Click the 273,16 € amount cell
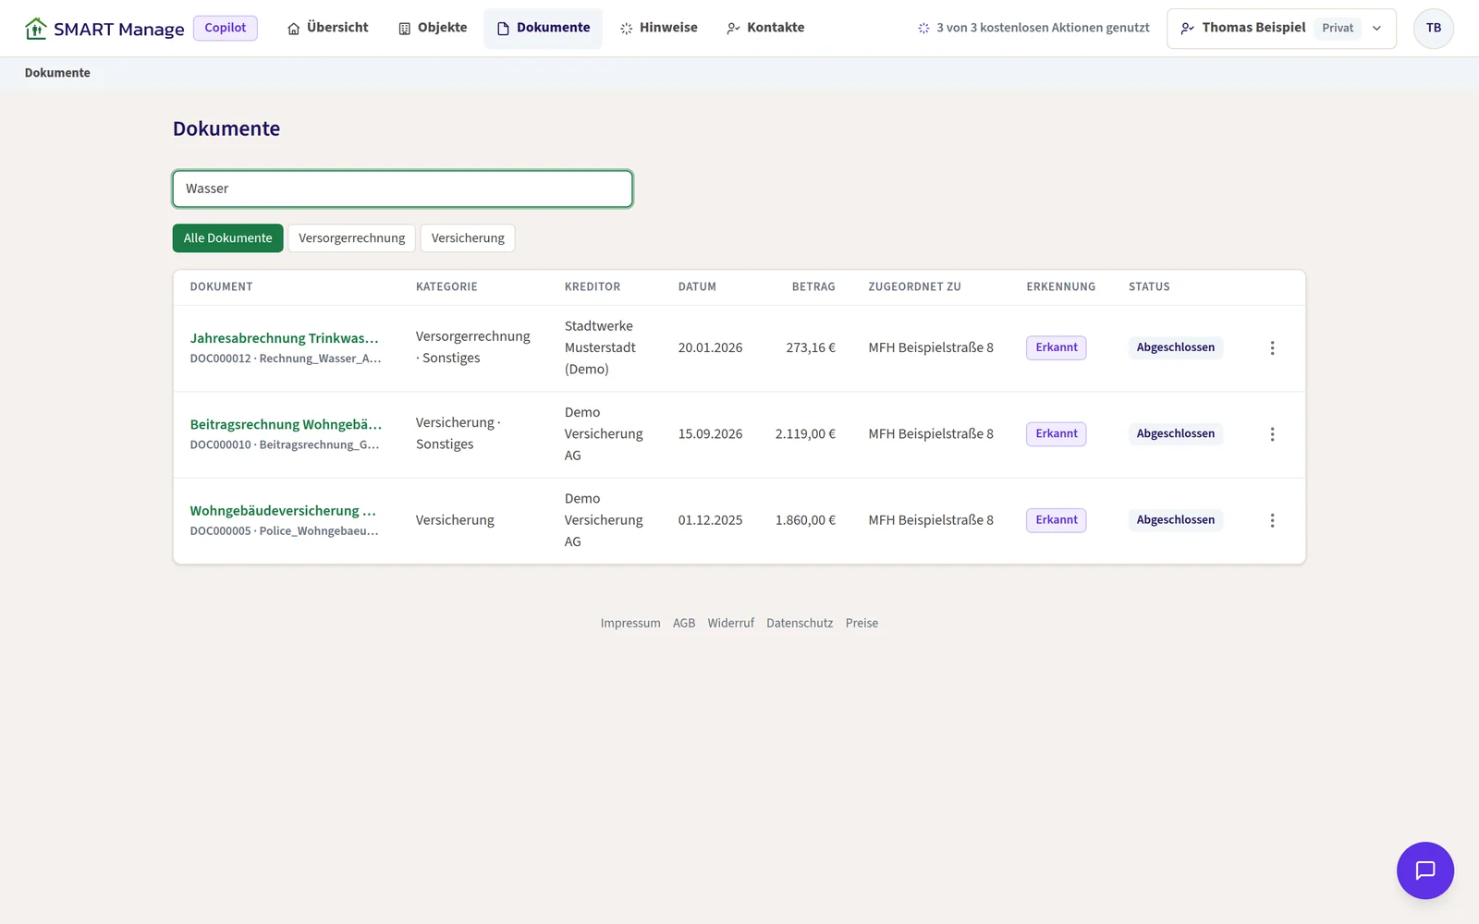The image size is (1479, 924). (x=811, y=348)
